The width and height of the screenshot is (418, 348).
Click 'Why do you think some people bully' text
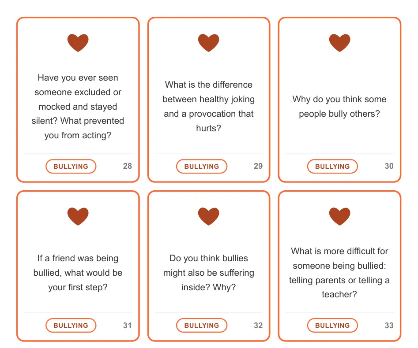(x=339, y=107)
